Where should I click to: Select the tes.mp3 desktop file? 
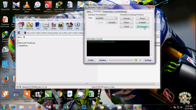pyautogui.click(x=70, y=95)
